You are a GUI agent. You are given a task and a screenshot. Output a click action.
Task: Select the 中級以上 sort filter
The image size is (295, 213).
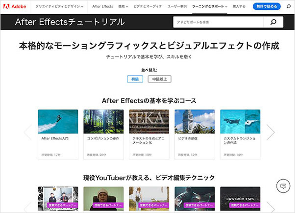160,79
